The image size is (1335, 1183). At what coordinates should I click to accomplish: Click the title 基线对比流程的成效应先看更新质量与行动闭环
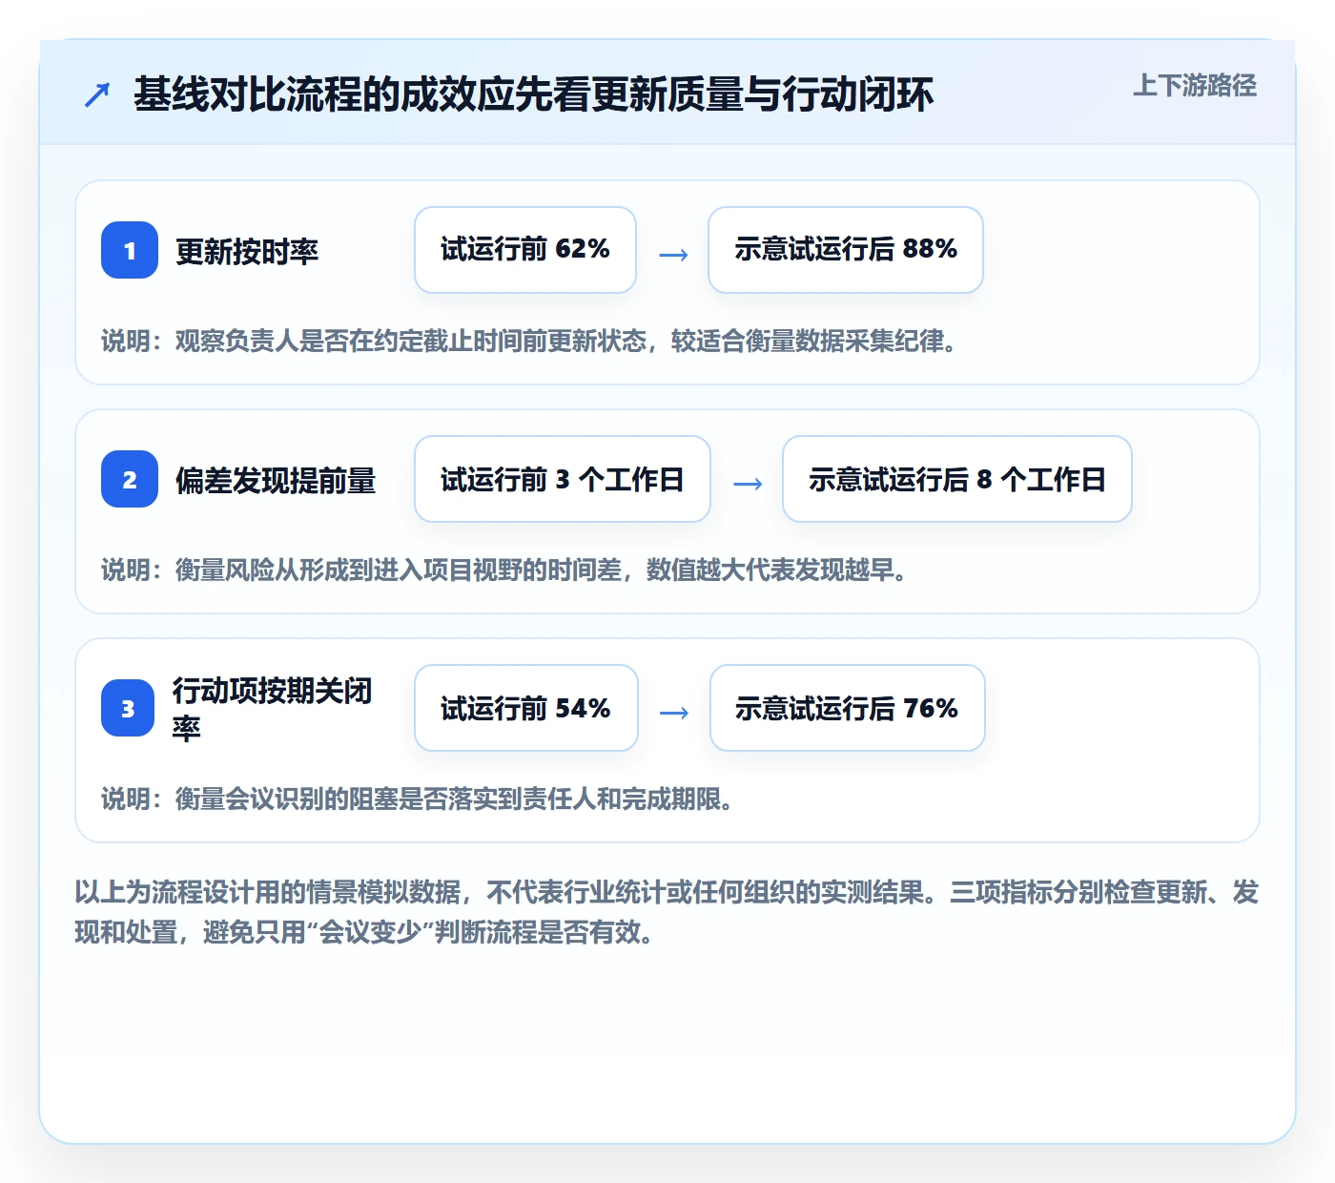pos(533,94)
